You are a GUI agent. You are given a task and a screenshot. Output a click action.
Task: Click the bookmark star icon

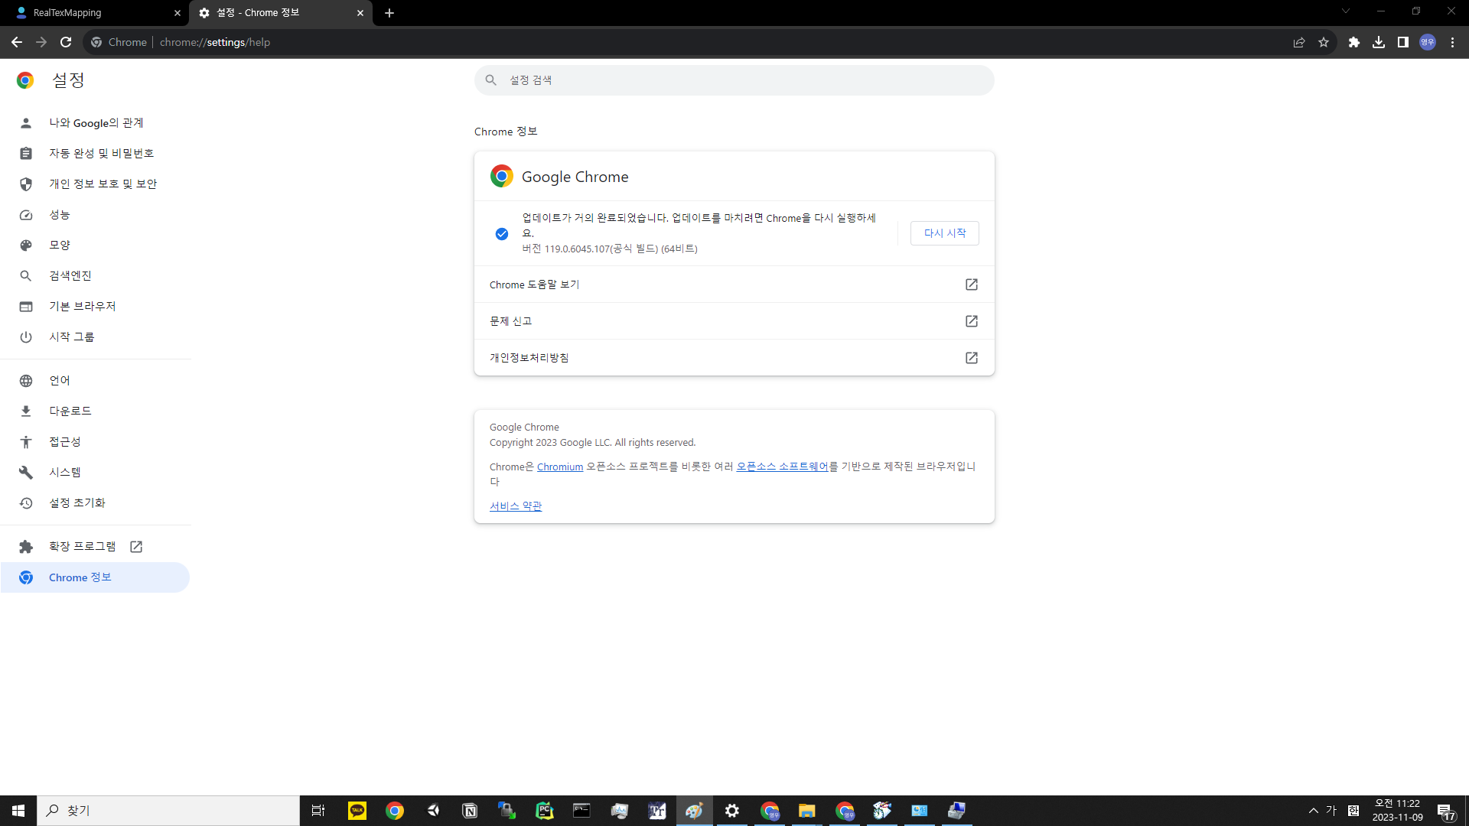(x=1324, y=42)
